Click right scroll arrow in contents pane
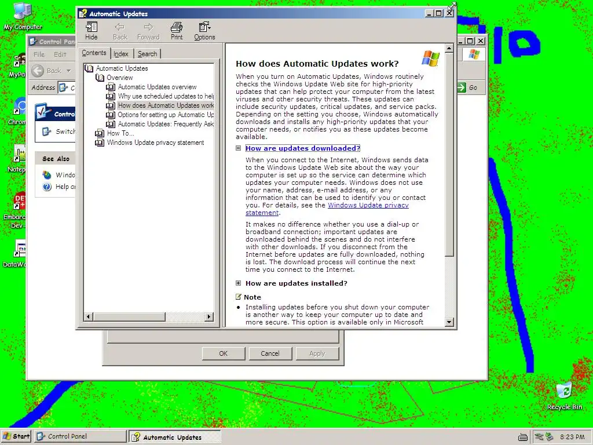The height and width of the screenshot is (445, 593). (208, 317)
